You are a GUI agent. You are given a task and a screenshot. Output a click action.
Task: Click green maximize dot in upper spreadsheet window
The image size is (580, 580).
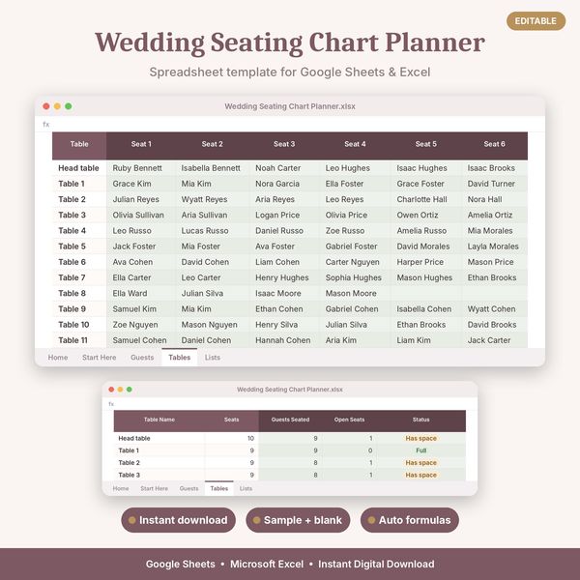pyautogui.click(x=69, y=106)
